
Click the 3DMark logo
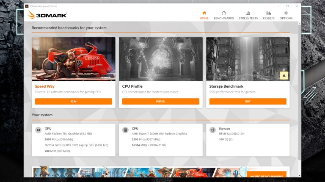coord(47,15)
